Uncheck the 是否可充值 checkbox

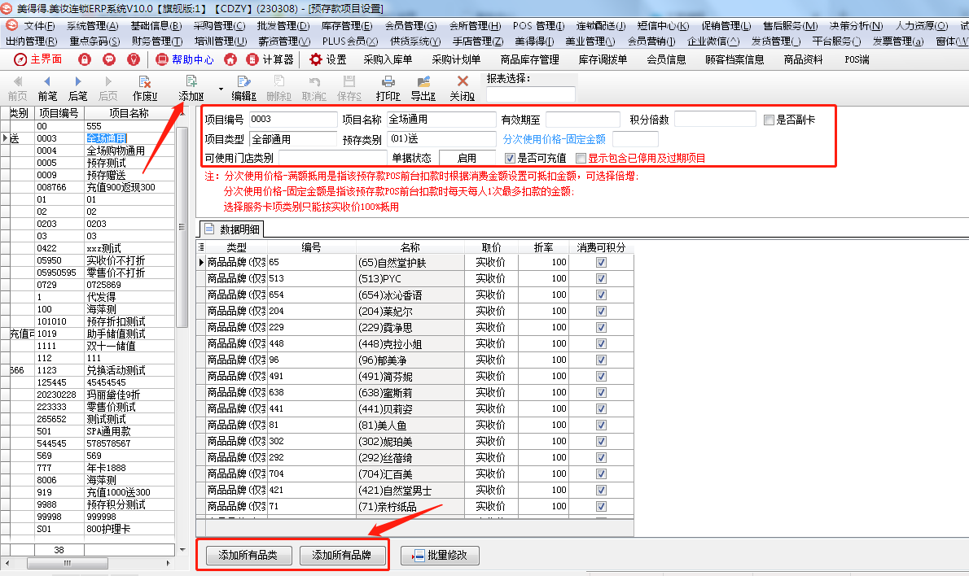(x=511, y=158)
